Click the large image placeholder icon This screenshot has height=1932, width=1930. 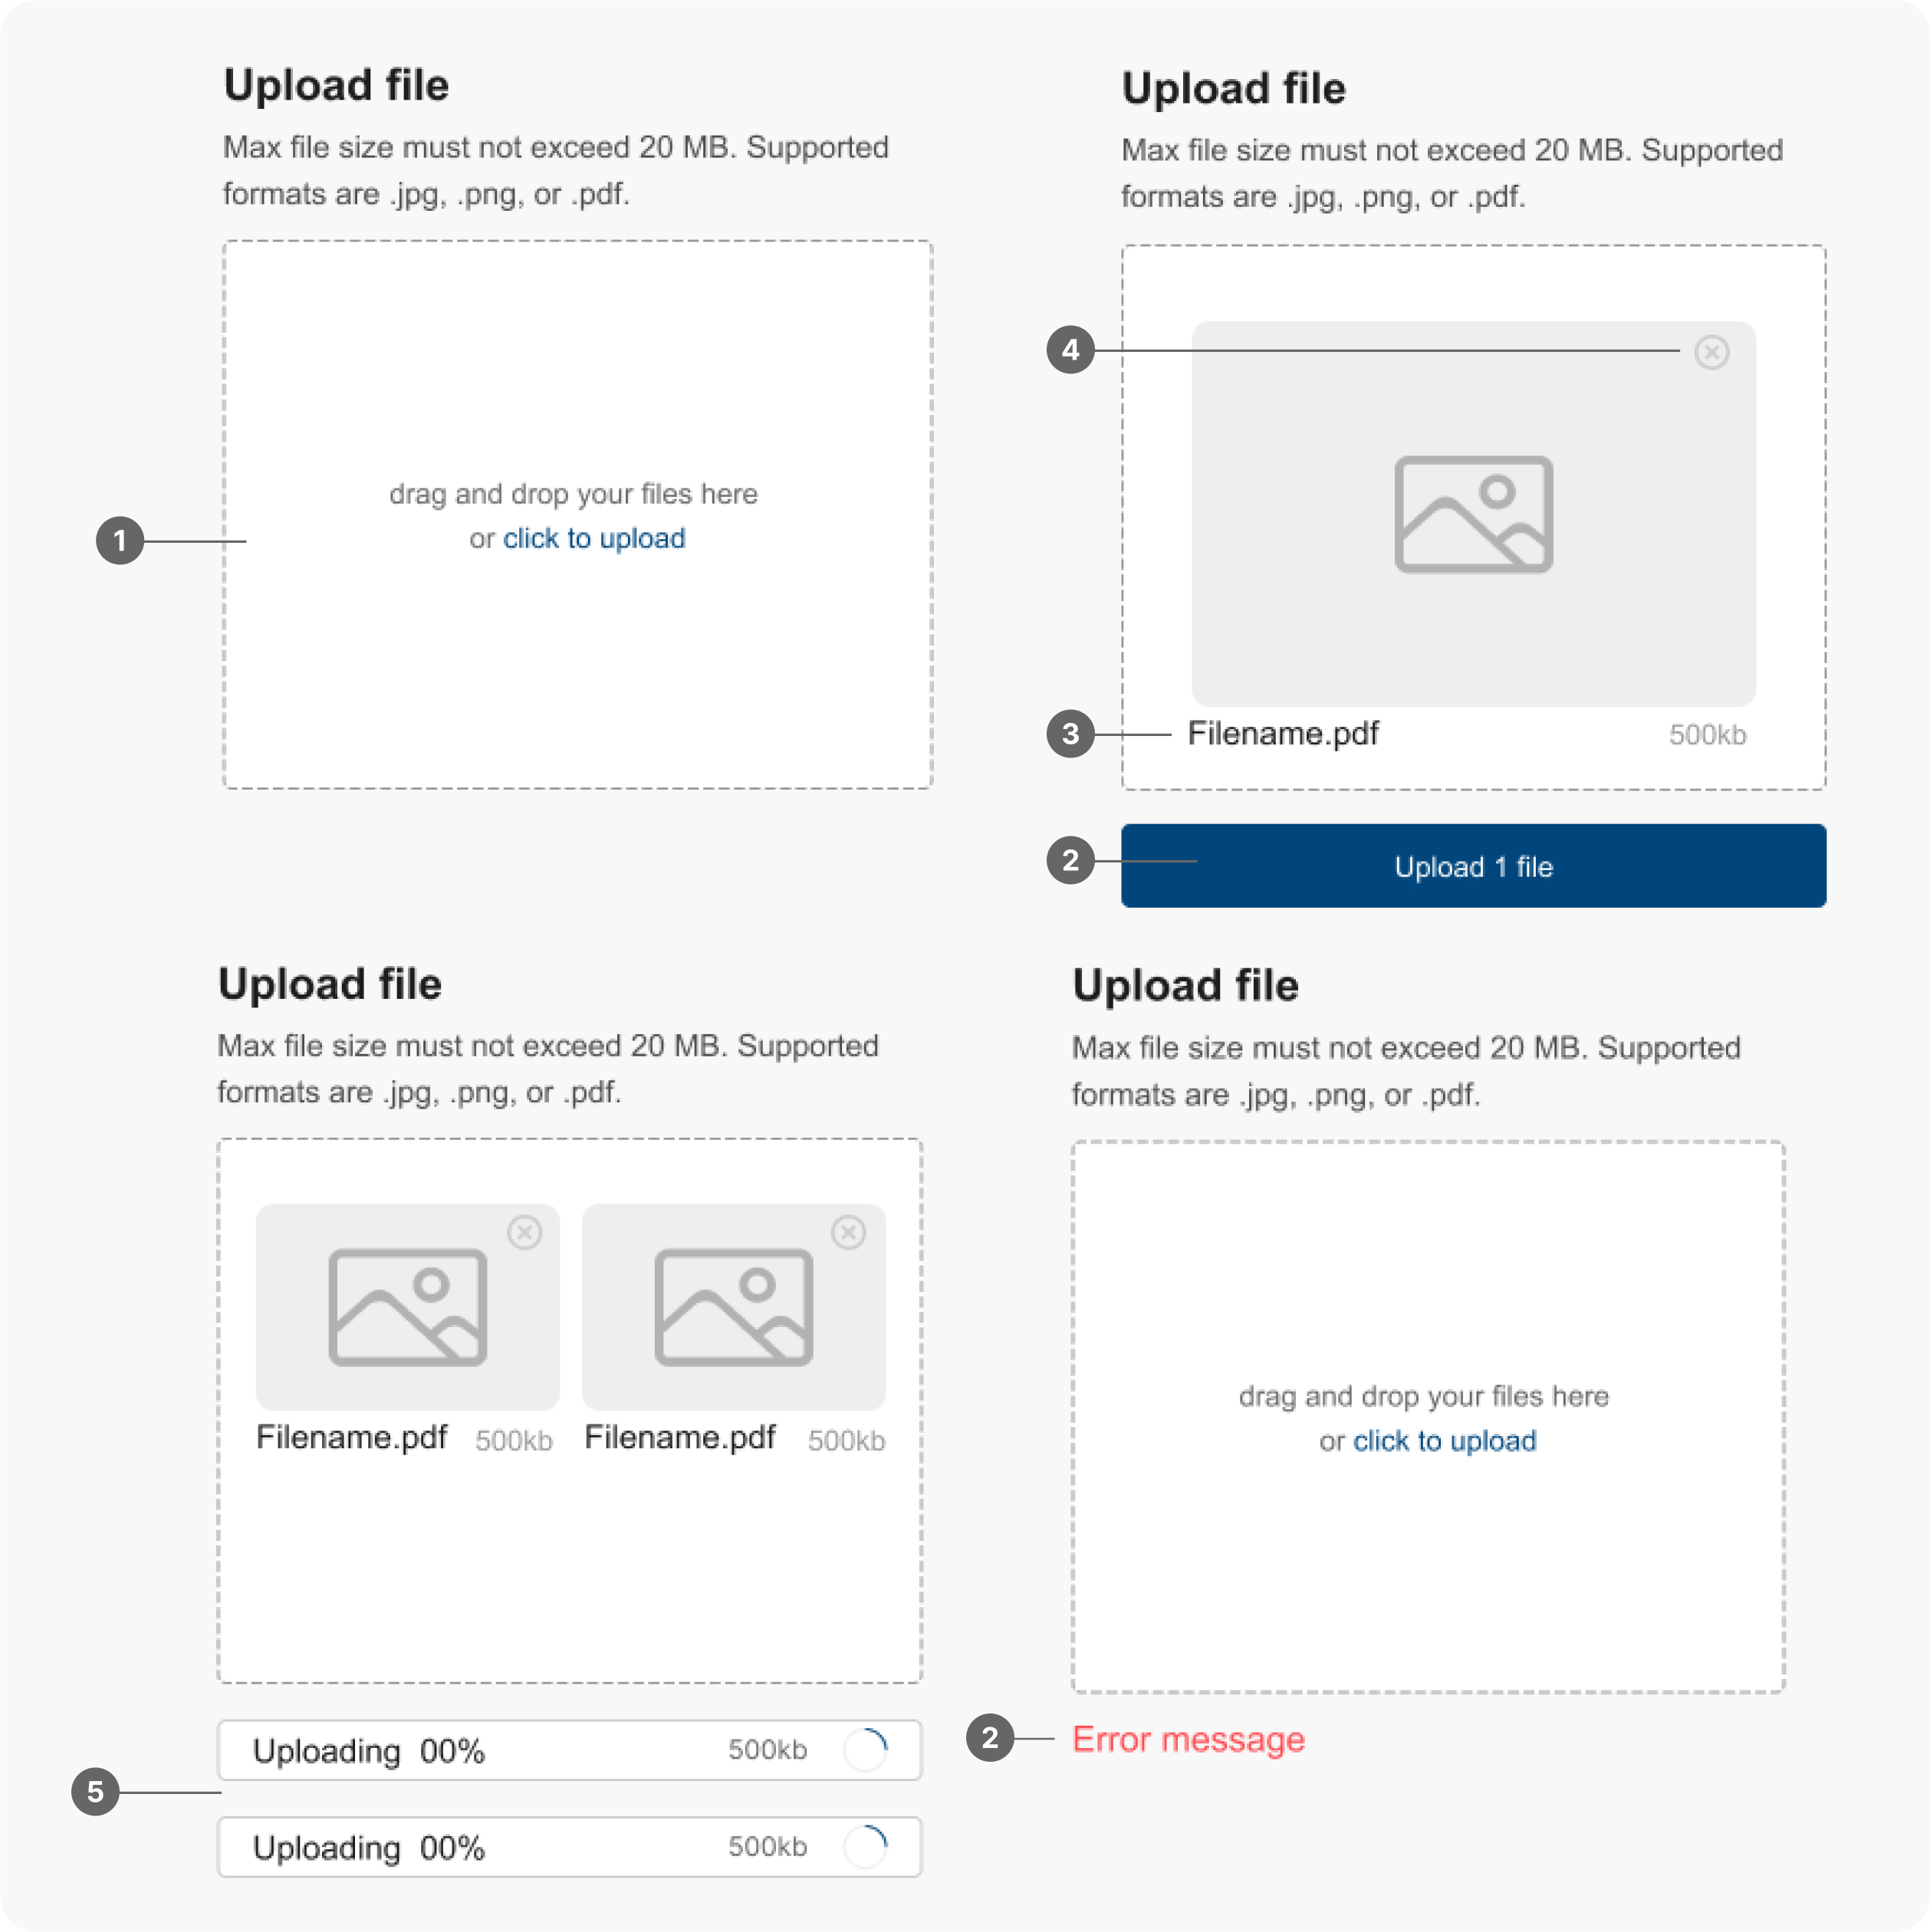click(1473, 514)
